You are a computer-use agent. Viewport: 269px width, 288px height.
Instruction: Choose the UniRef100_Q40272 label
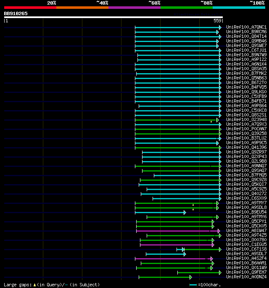pos(246,193)
